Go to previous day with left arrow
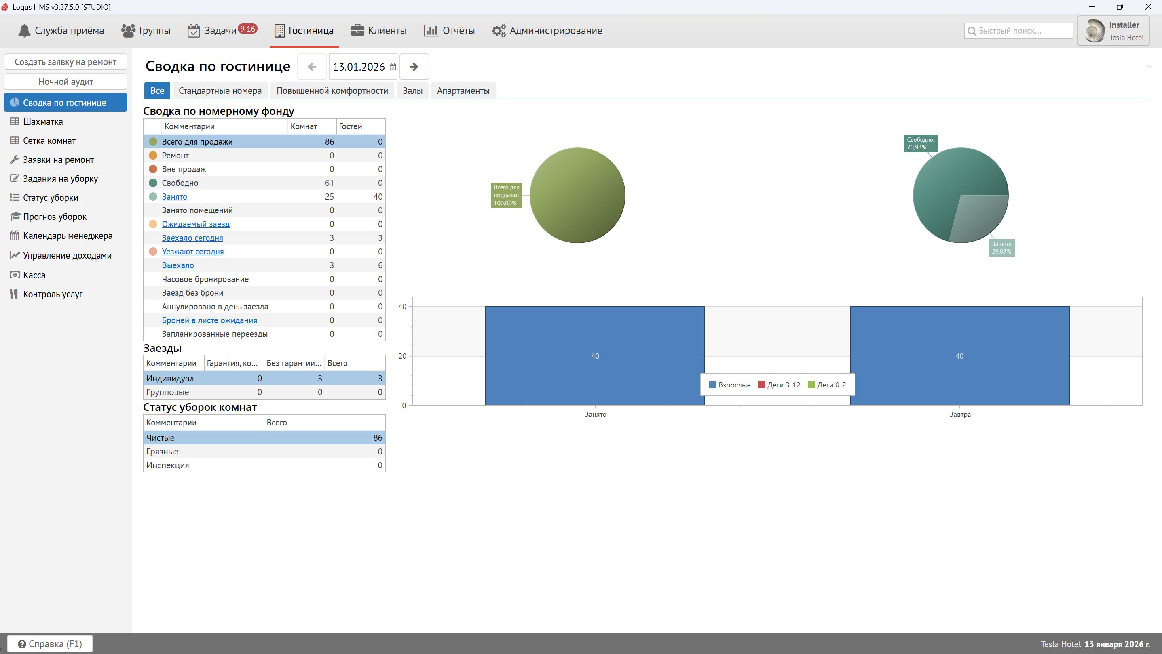1162x654 pixels. pos(312,67)
